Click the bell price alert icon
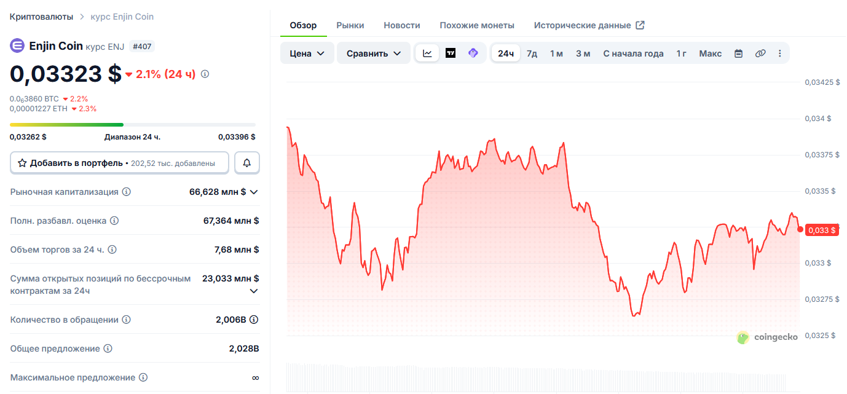Viewport: 847px width, 394px height. [247, 163]
